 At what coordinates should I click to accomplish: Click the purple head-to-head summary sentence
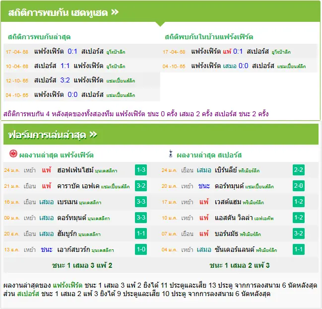(136, 114)
